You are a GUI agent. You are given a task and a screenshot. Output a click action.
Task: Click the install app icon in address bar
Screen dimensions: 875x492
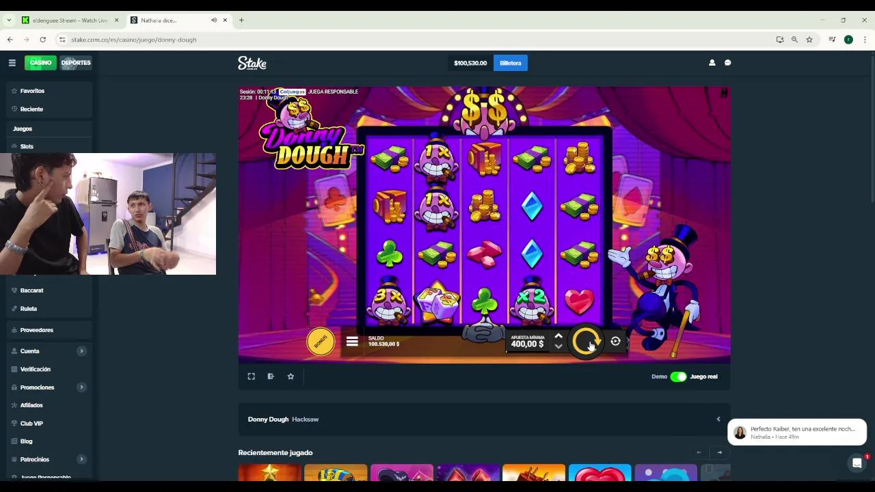[x=780, y=40]
